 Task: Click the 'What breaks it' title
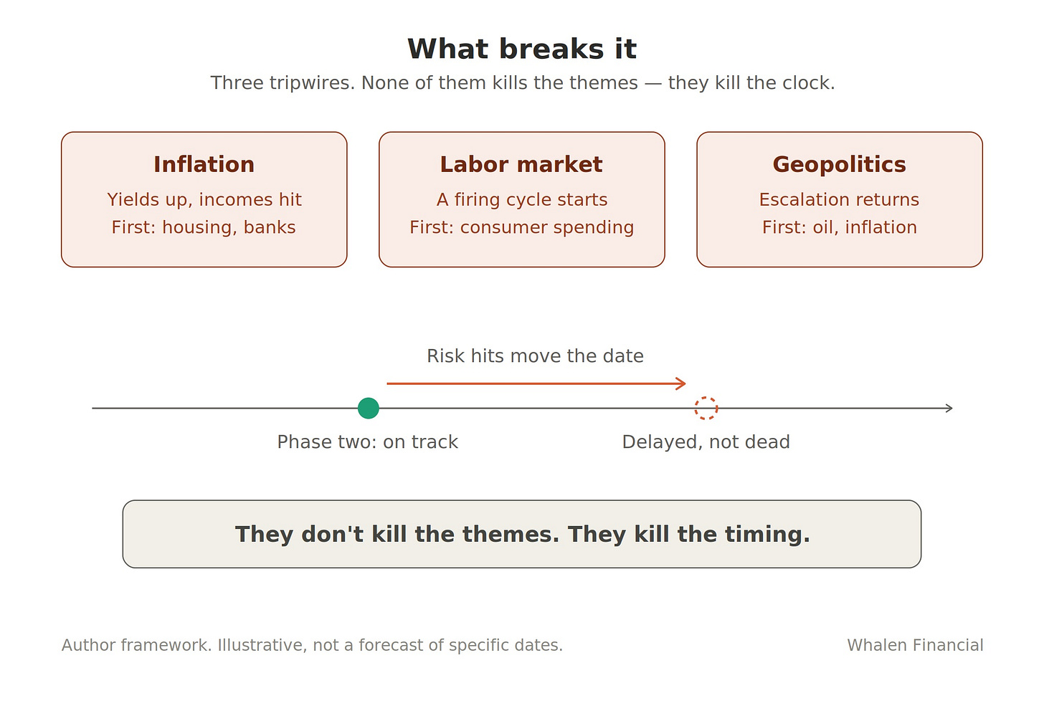[x=521, y=49]
